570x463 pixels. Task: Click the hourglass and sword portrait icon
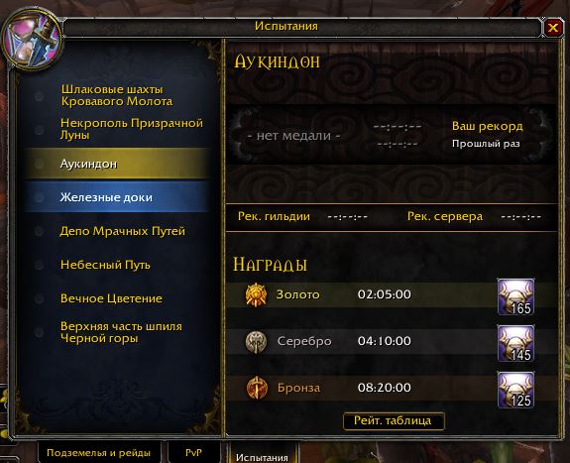click(32, 40)
